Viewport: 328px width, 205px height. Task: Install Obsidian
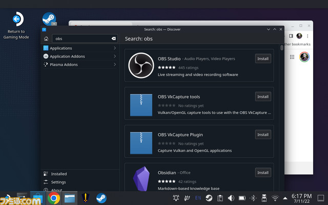pyautogui.click(x=263, y=173)
